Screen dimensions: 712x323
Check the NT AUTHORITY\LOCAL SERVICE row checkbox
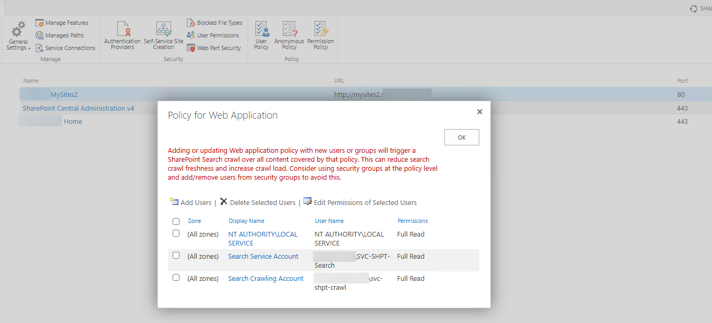(x=176, y=233)
